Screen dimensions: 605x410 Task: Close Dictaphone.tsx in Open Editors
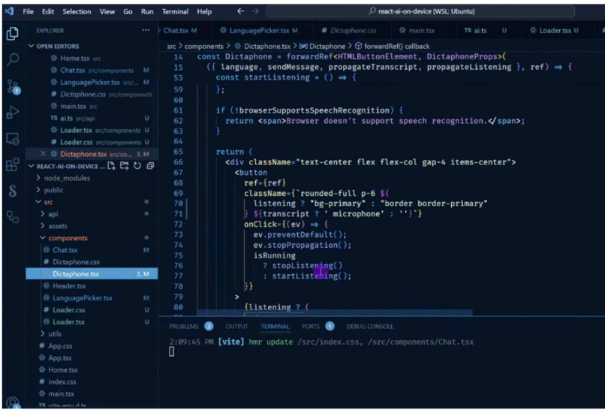43,154
